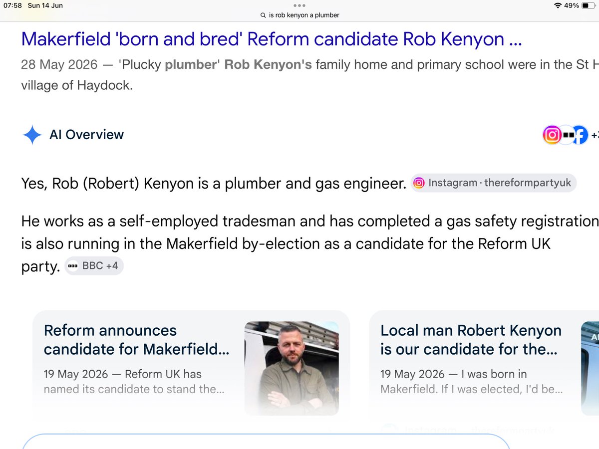Tap the magnifier icon in the address bar
Image resolution: width=599 pixels, height=449 pixels.
tap(263, 15)
